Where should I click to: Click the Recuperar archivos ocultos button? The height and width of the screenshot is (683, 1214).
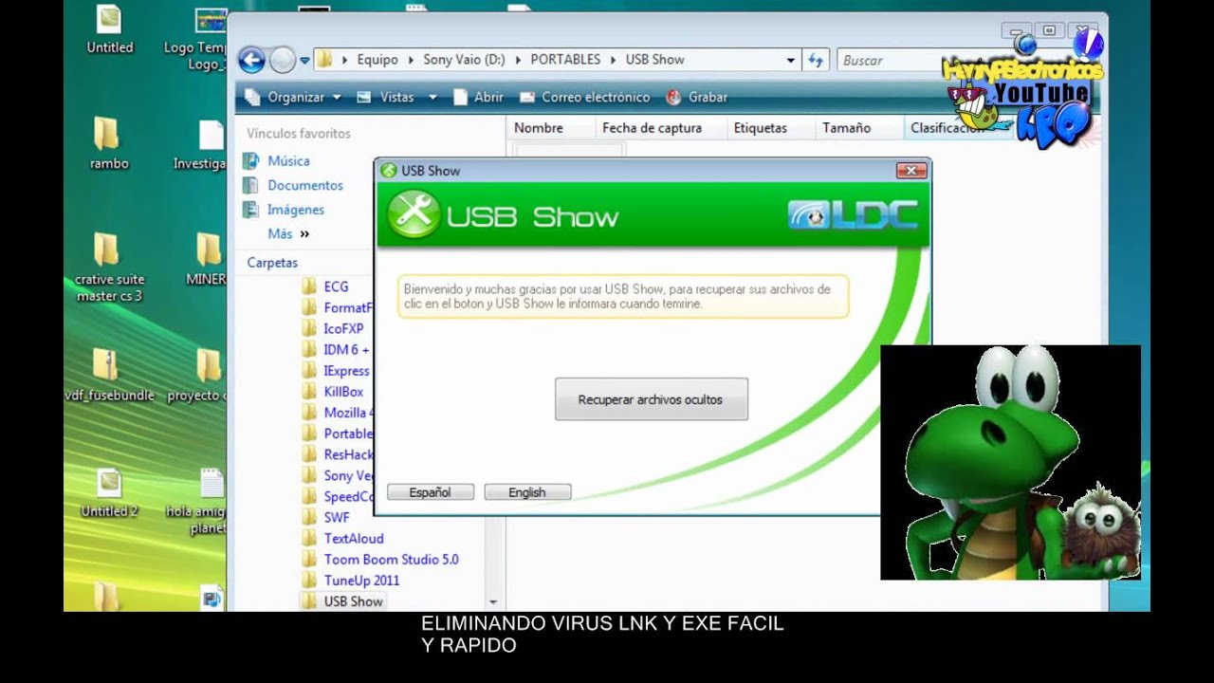click(652, 399)
